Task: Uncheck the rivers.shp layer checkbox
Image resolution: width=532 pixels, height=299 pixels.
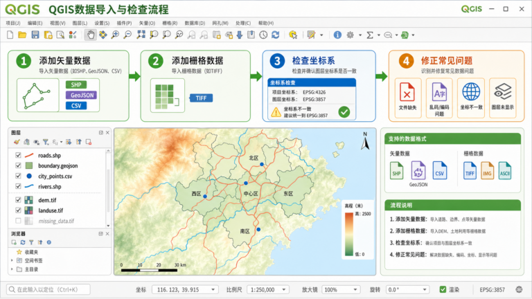Action: click(x=18, y=186)
